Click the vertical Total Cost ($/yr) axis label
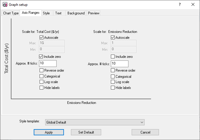 point(6,59)
